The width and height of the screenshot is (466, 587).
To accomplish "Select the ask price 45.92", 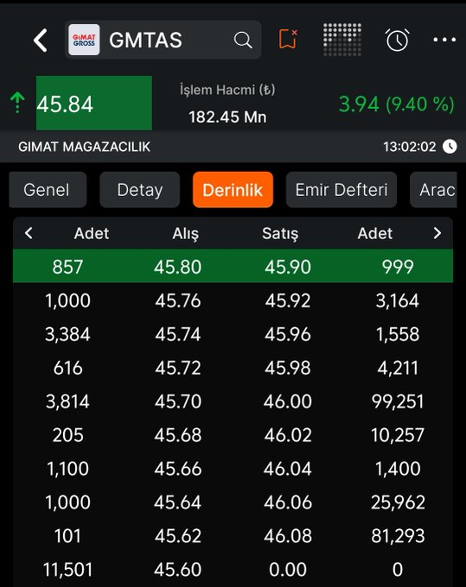I will 288,300.
